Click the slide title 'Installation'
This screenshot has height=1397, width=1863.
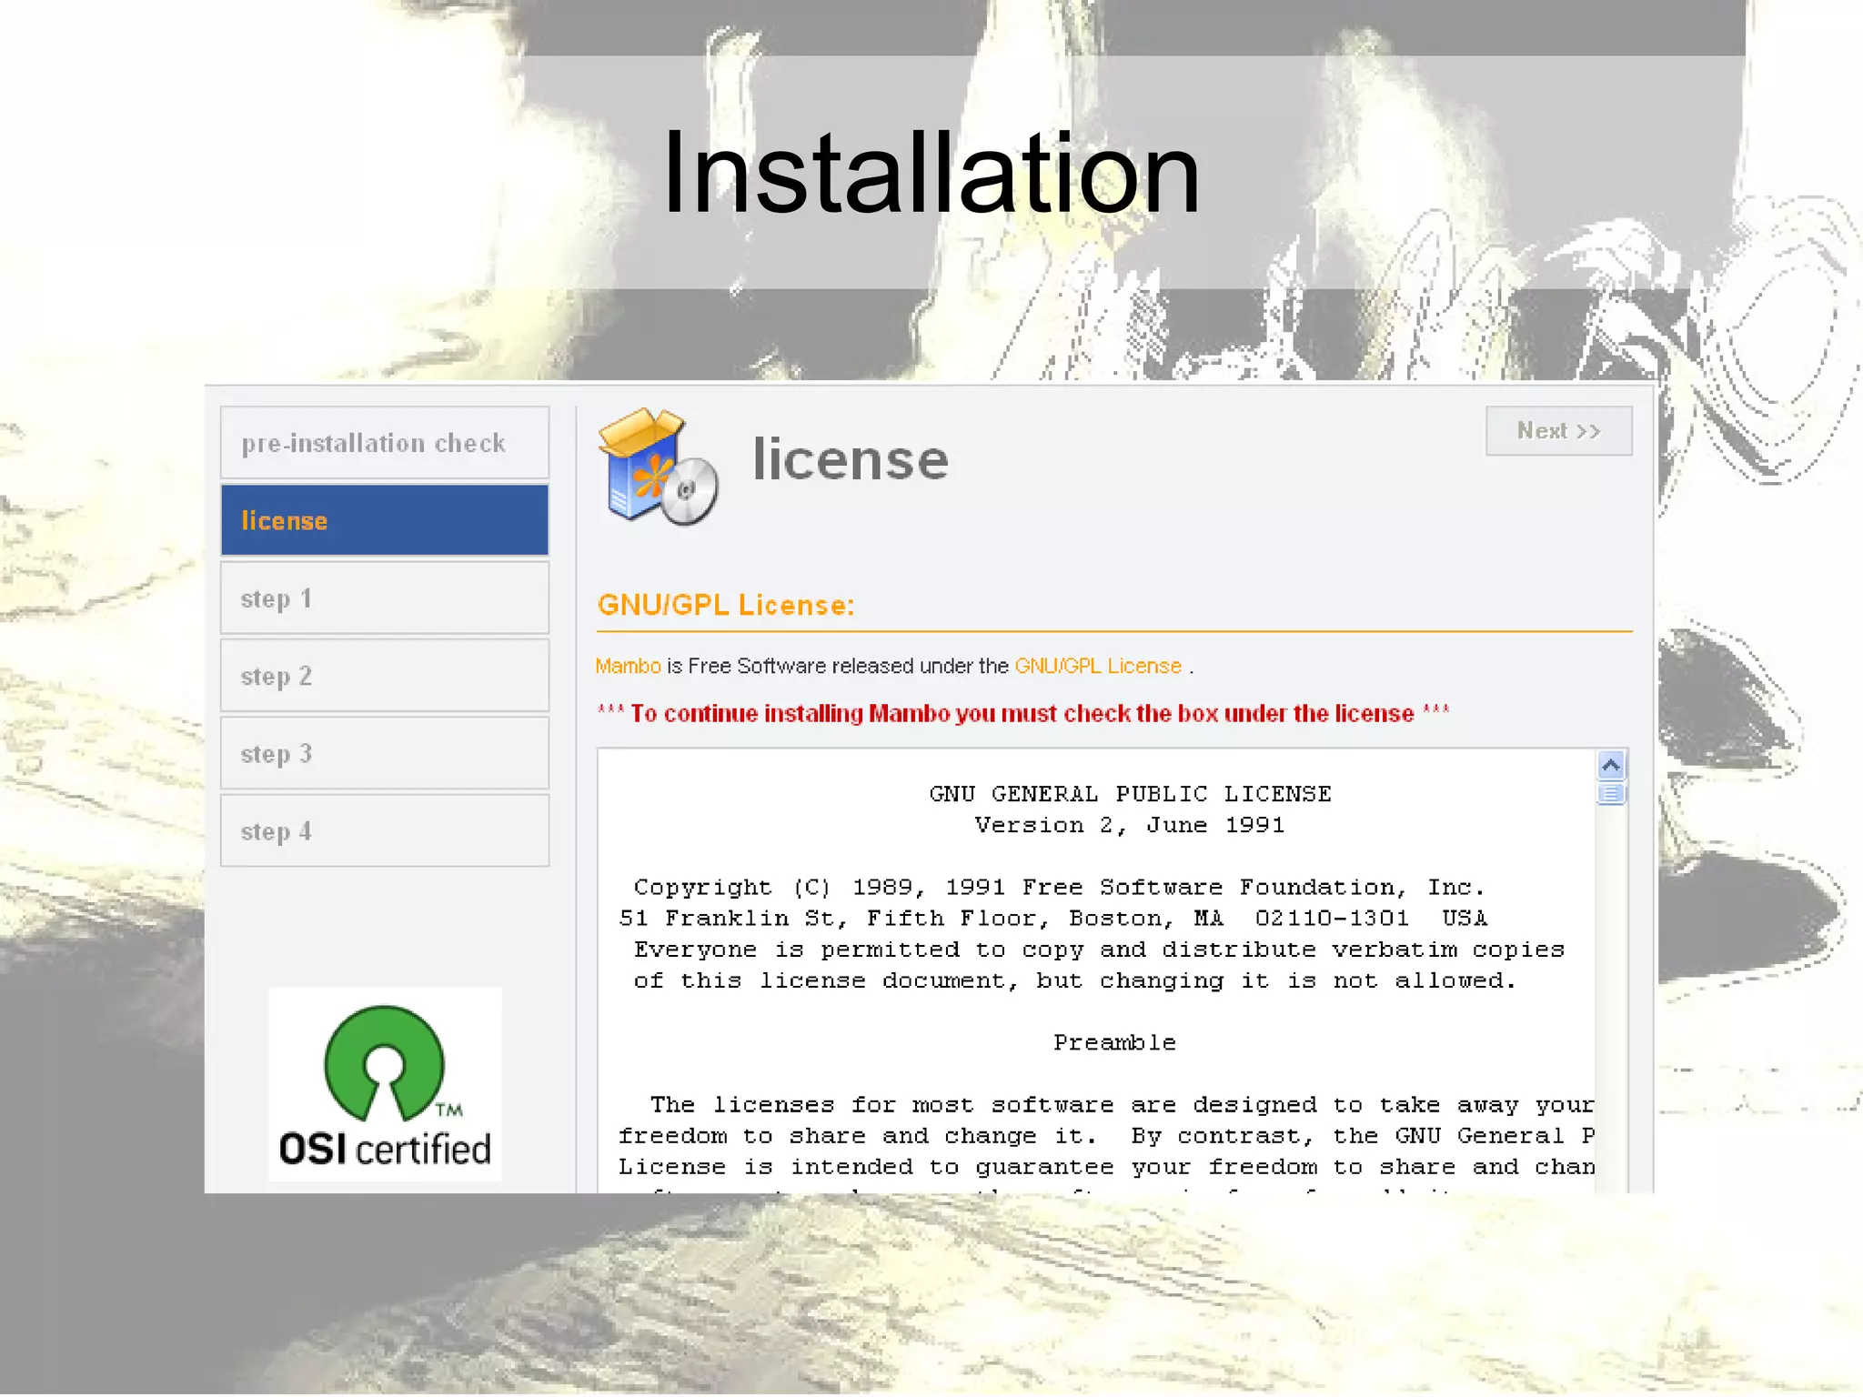point(931,172)
